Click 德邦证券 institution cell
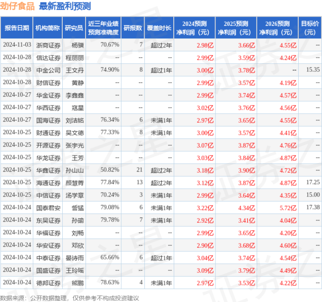This screenshot has width=322, height=302. (x=48, y=283)
